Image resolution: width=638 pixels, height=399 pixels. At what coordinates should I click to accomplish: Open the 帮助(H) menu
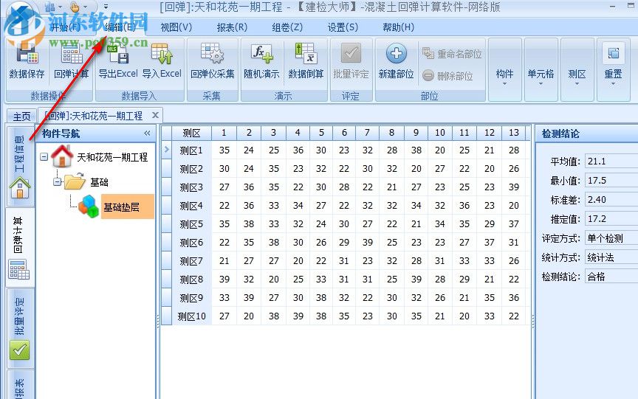[398, 27]
